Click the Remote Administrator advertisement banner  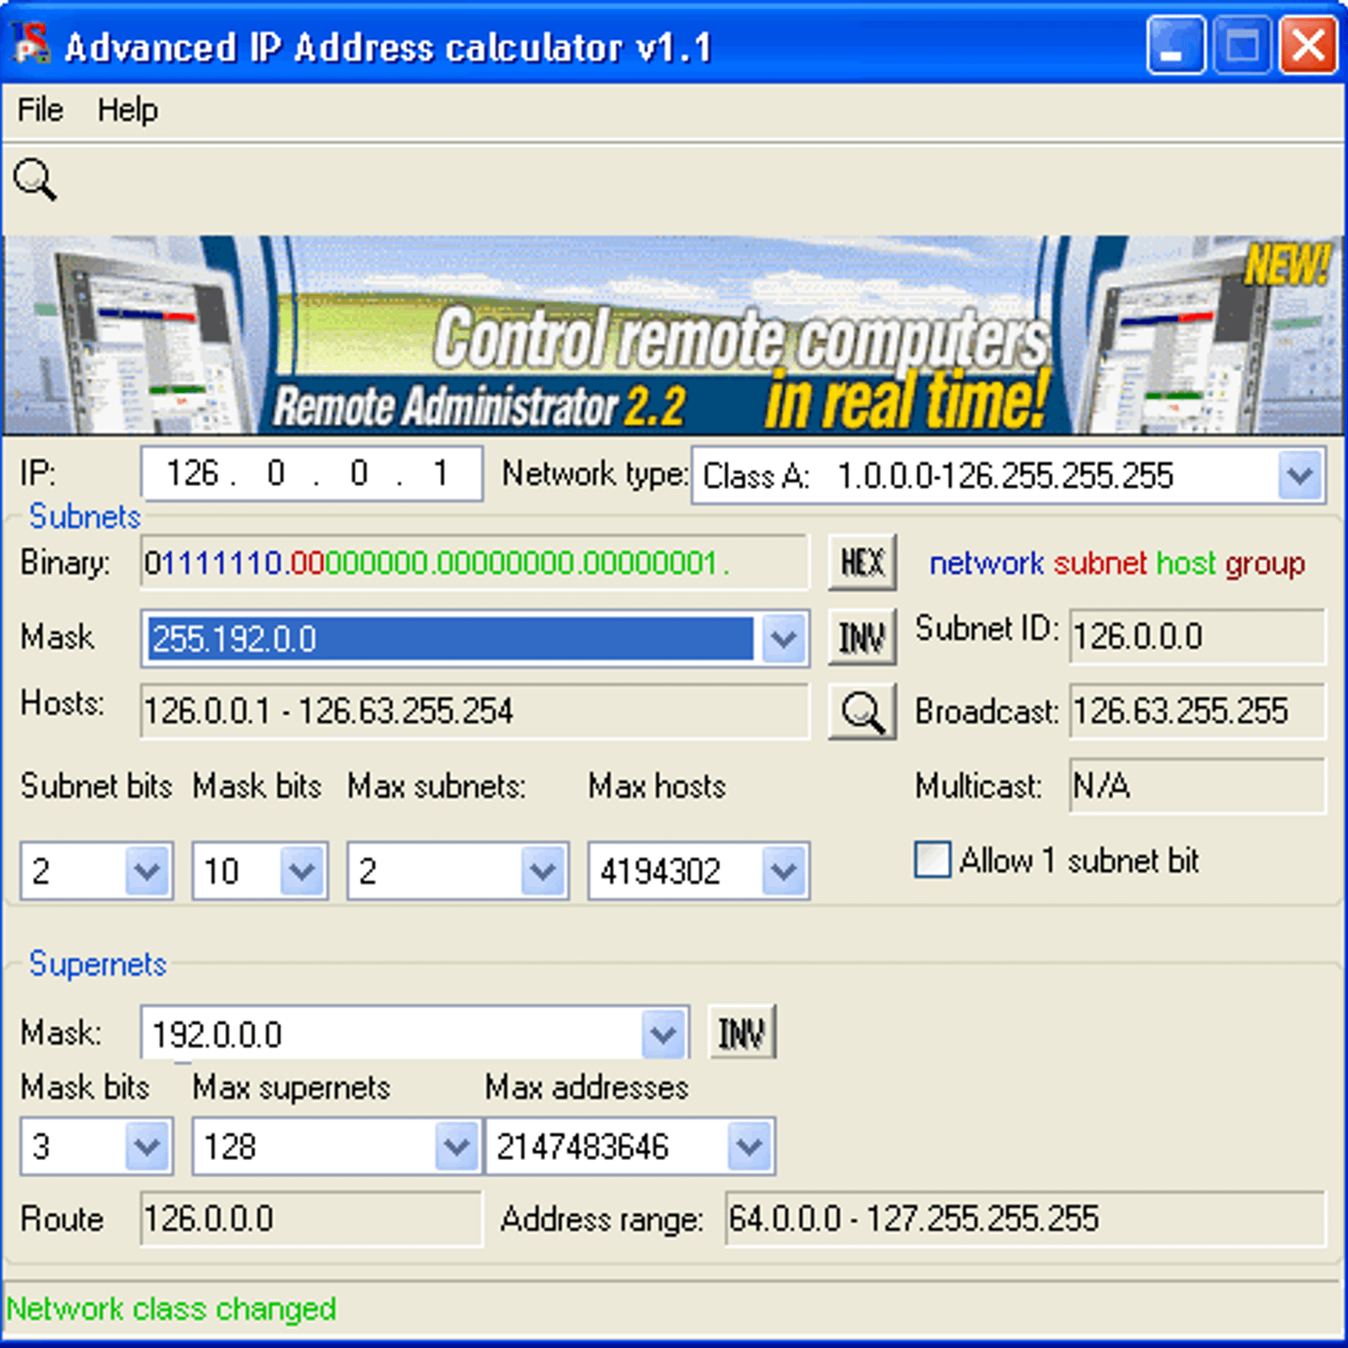coord(672,335)
